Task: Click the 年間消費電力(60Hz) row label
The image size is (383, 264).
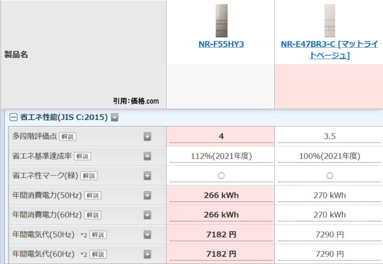Action: pyautogui.click(x=47, y=215)
